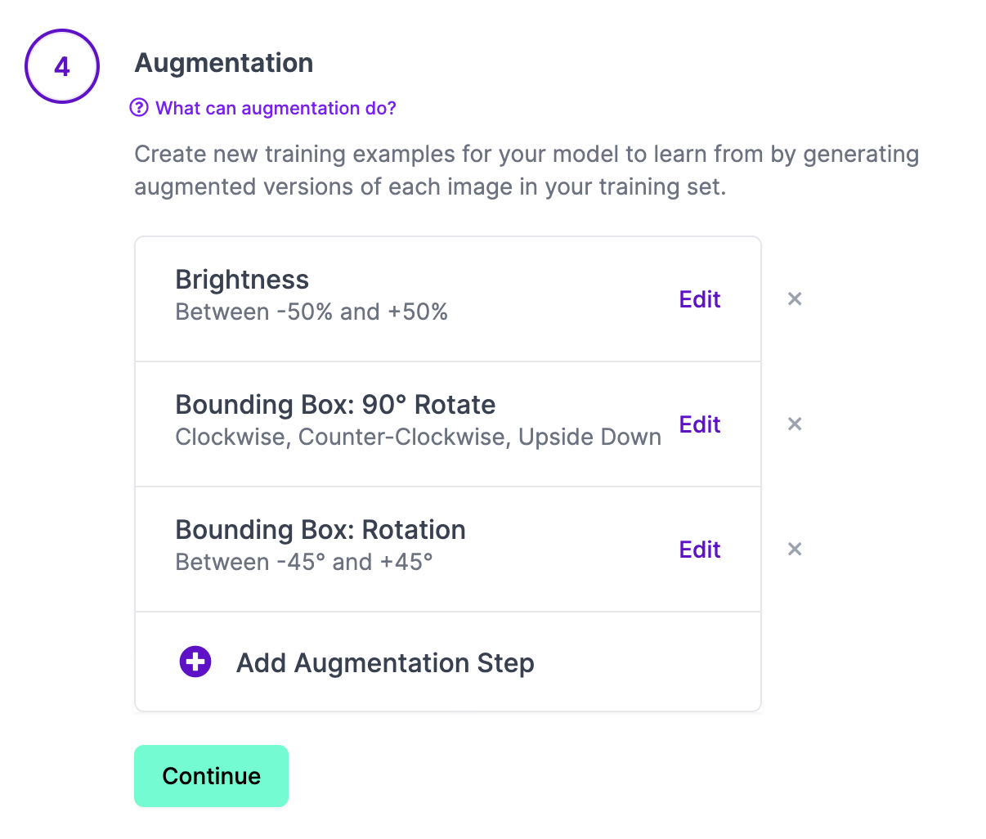The width and height of the screenshot is (986, 839).
Task: Click the step 4 circle indicator
Action: (62, 66)
